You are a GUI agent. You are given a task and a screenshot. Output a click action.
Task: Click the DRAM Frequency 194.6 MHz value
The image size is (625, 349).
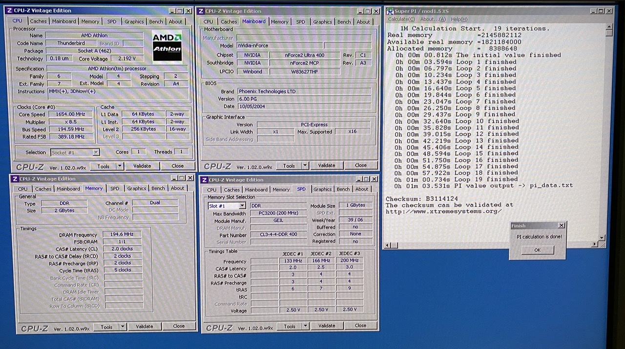(x=122, y=235)
